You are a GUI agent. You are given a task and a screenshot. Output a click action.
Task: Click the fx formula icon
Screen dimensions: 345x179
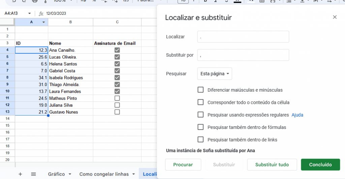(x=41, y=13)
